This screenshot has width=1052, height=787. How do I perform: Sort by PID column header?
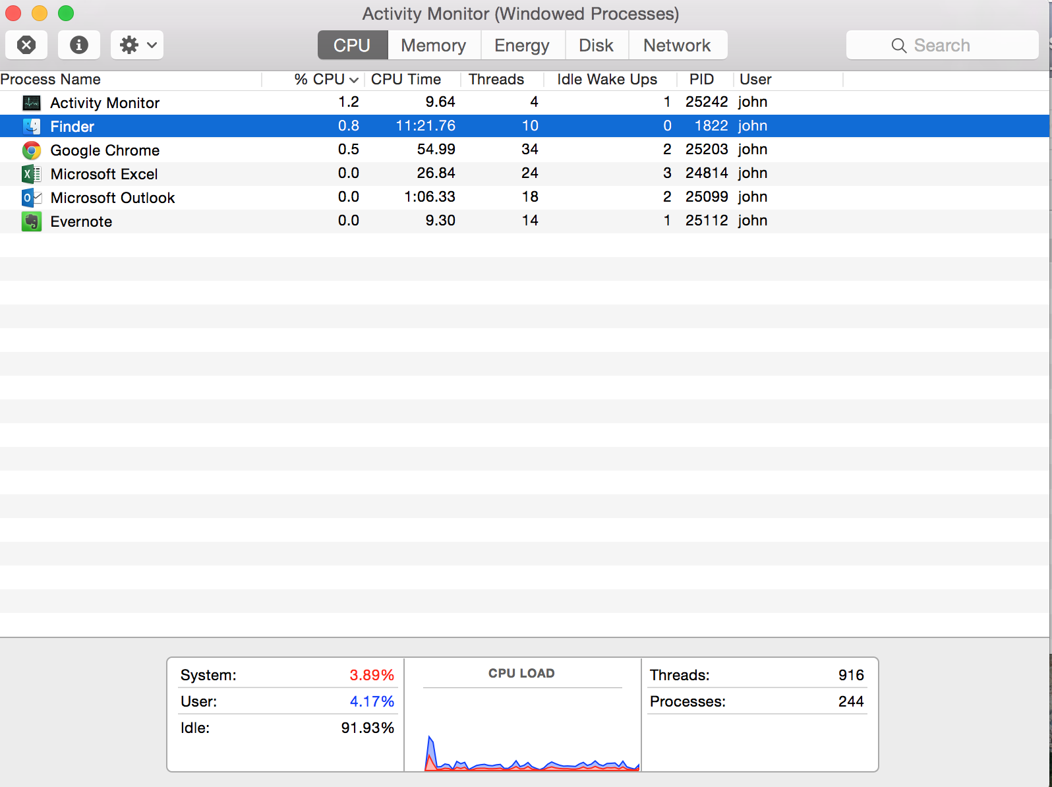(705, 79)
